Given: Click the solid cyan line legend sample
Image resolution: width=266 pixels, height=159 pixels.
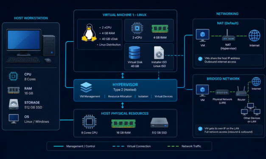Looking at the screenshot, I should point(59,146).
